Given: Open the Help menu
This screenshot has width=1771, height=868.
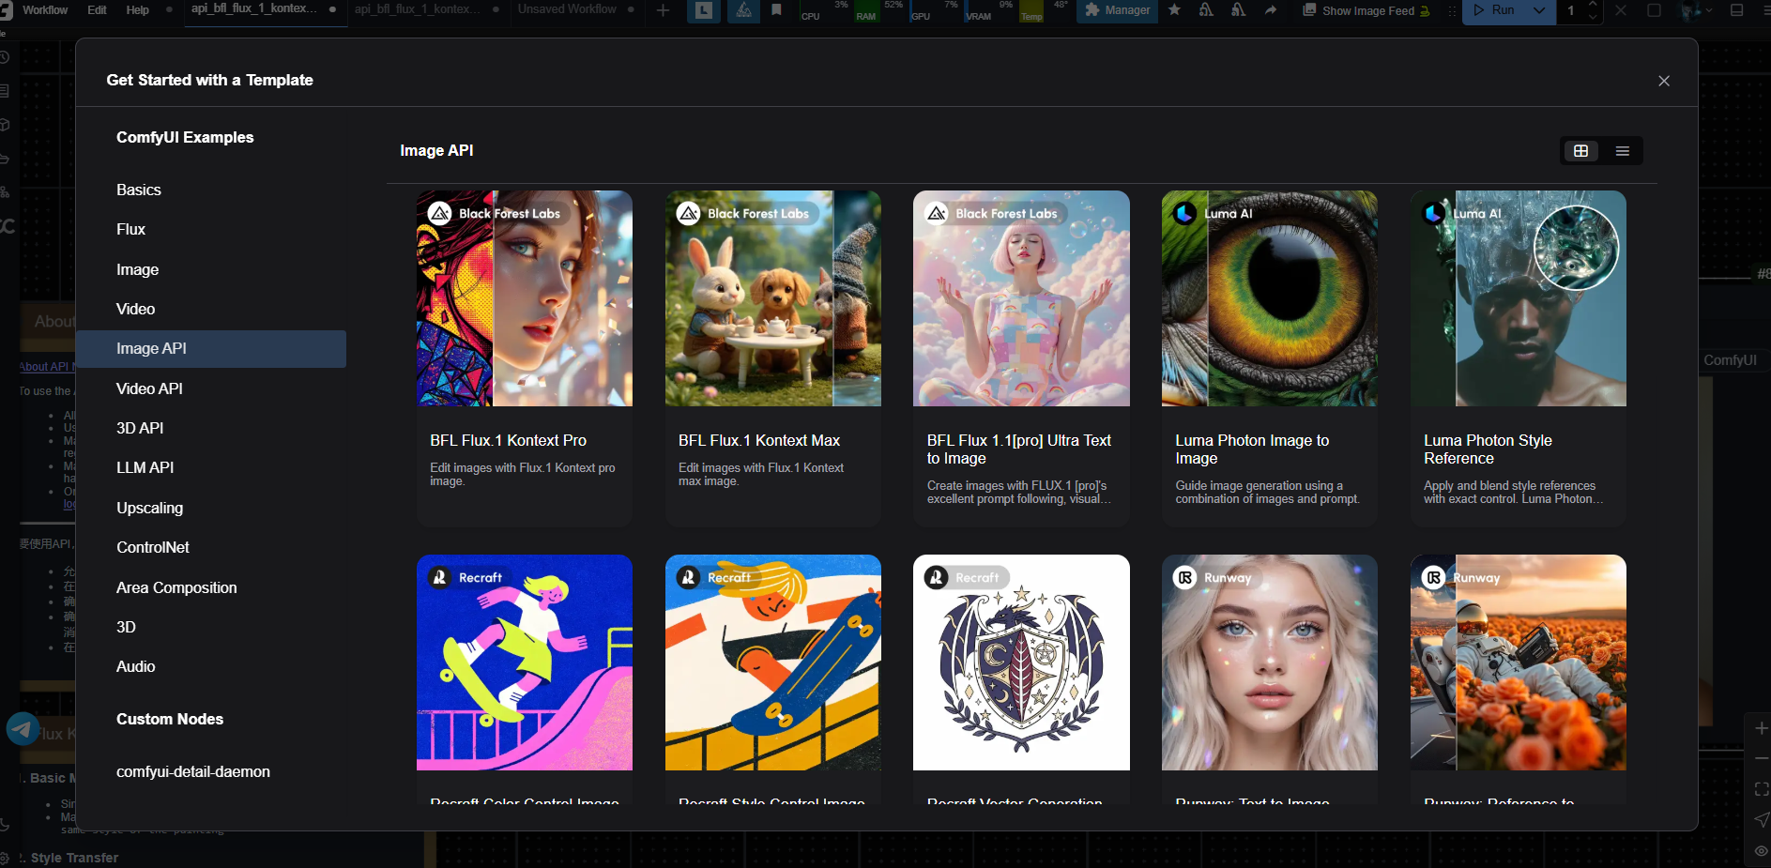Looking at the screenshot, I should click(x=138, y=10).
